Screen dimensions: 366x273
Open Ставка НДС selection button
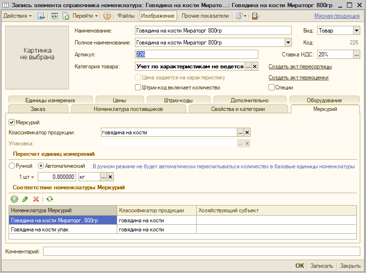(x=356, y=55)
